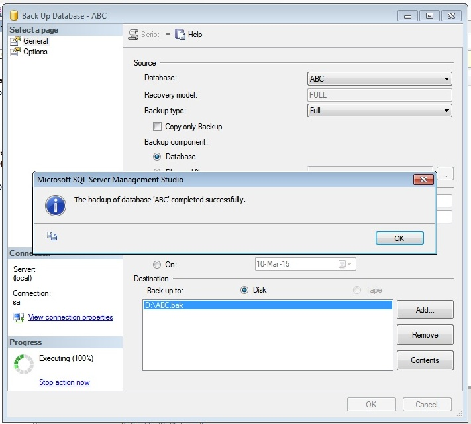Open the Backup type Full dropdown
Viewport: 471px width, 424px height.
(380, 111)
